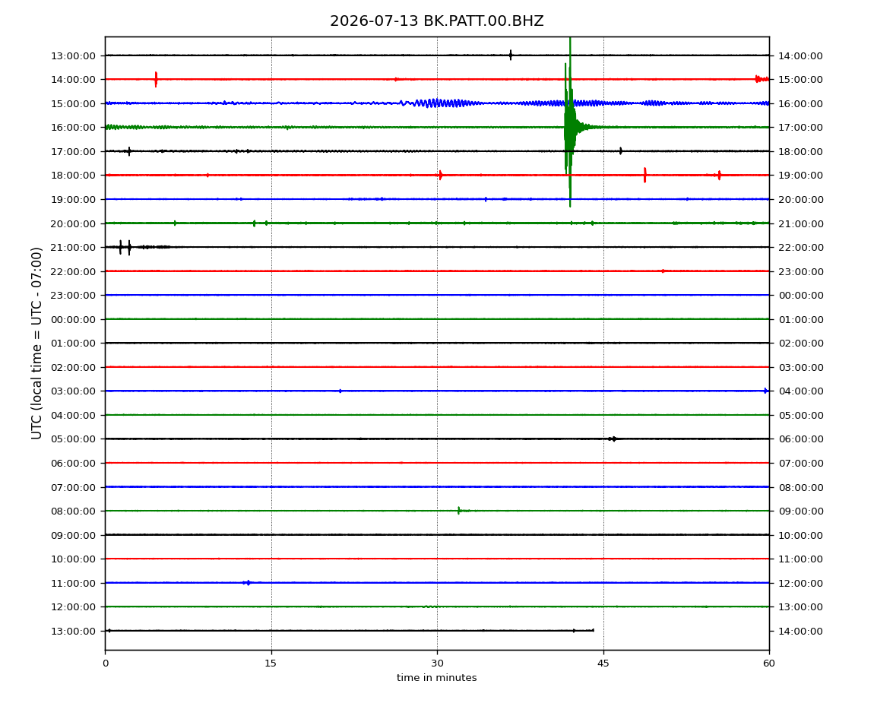Screen dimensions: 874x722
Task: Click the black spike on the 13:00:00 top trace
Action: (x=511, y=55)
